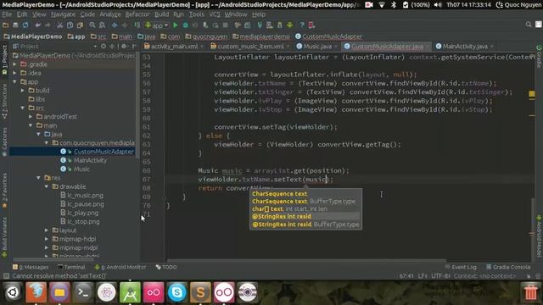Switch to custom_music_item.xml tab
543x305 pixels.
(x=251, y=47)
